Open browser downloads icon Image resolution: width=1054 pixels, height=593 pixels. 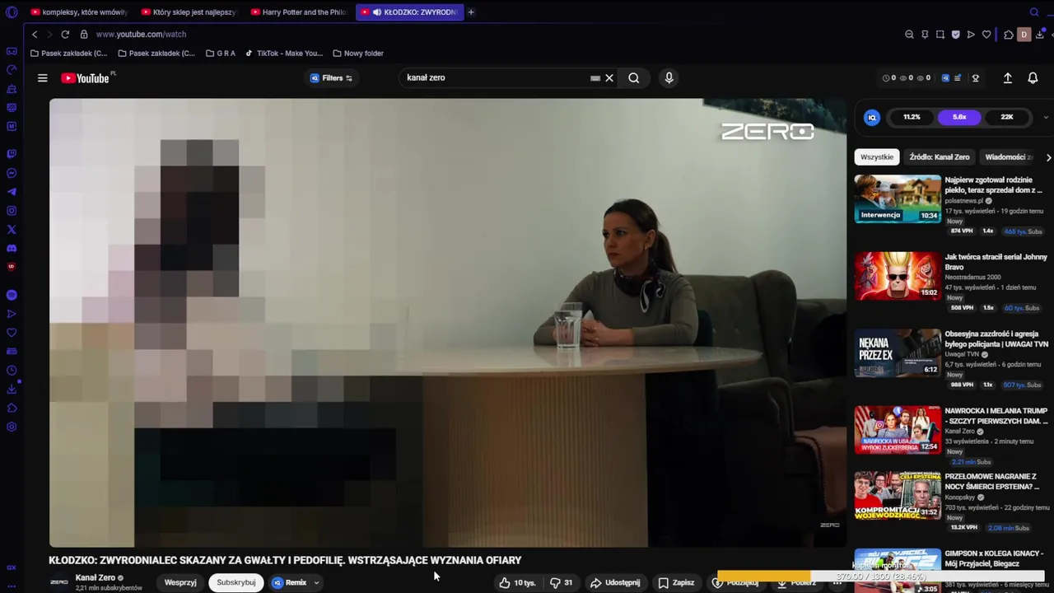point(1039,35)
